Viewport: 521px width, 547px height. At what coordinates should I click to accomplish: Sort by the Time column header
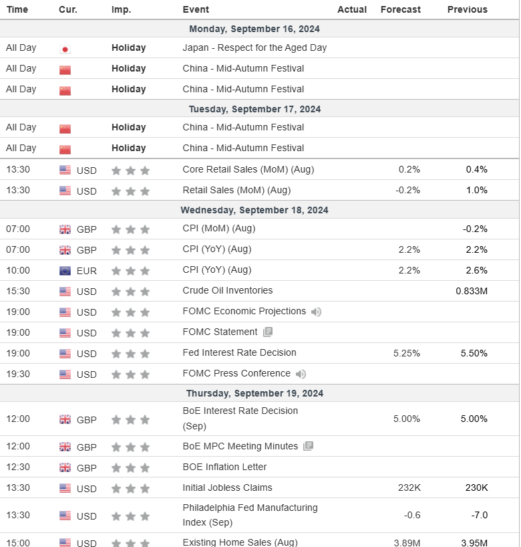[17, 9]
